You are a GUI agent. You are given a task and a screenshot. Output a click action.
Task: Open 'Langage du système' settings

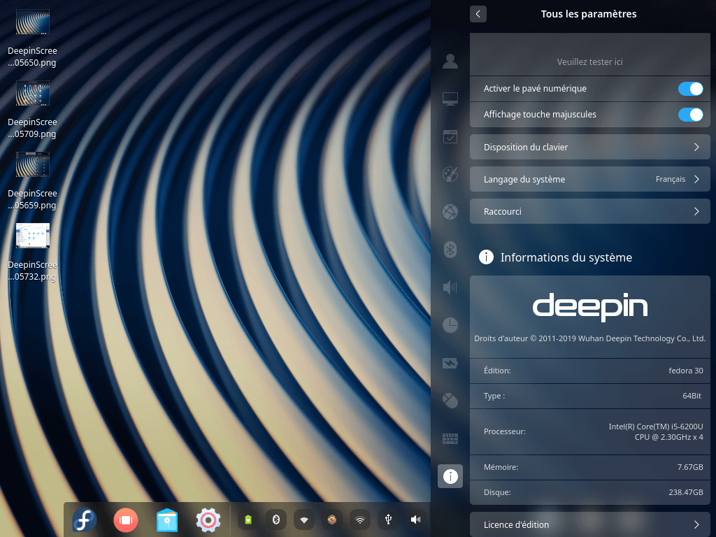[590, 179]
